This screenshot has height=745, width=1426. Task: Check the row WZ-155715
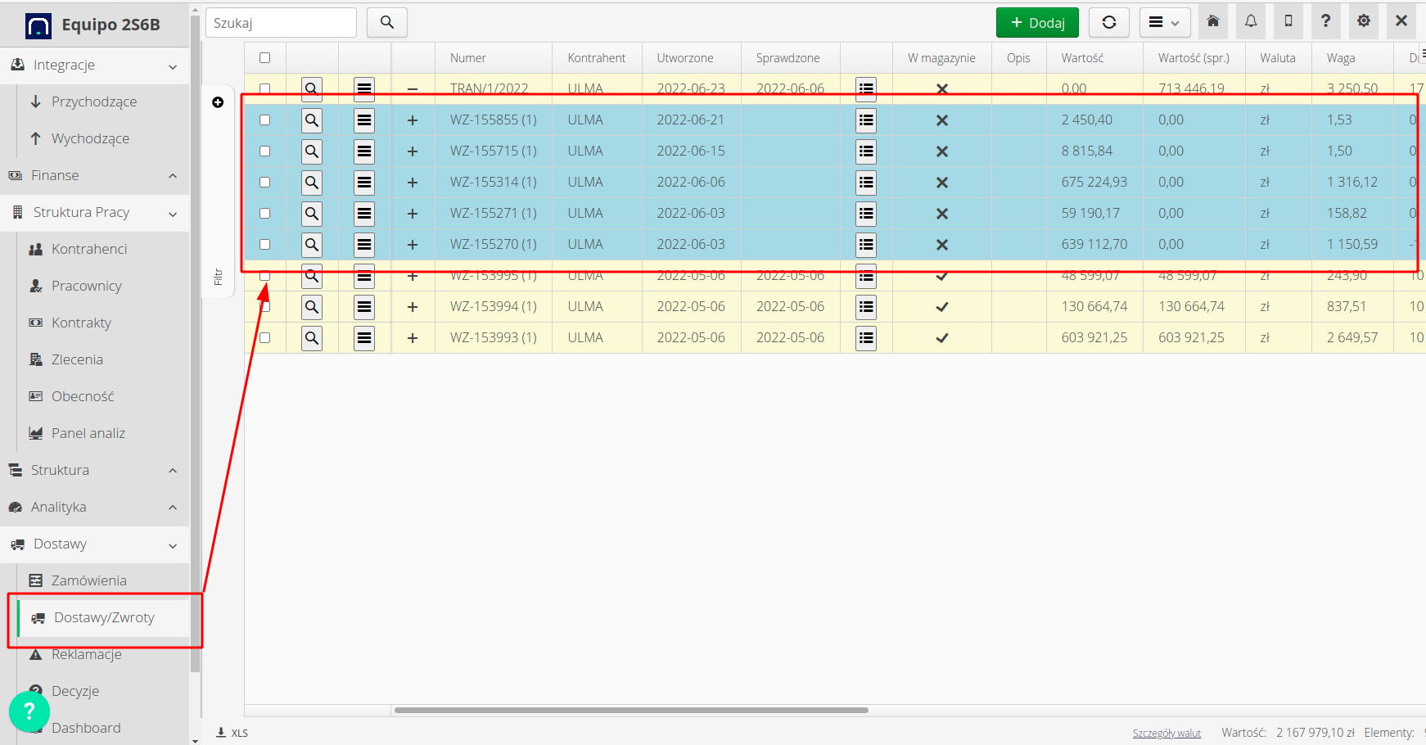pos(264,151)
